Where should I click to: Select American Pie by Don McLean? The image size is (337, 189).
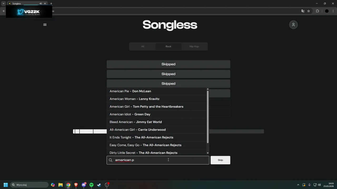pyautogui.click(x=157, y=91)
